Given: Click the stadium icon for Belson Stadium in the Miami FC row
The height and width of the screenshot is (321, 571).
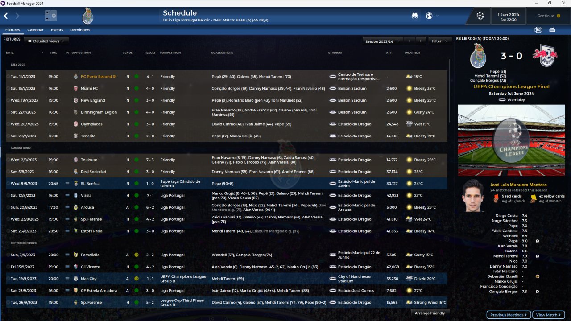Looking at the screenshot, I should [x=332, y=88].
